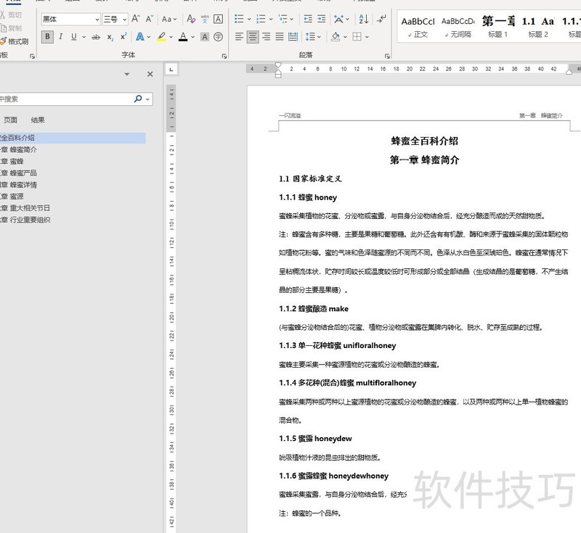The image size is (581, 533).
Task: Toggle strikethrough text formatting
Action: (96, 36)
